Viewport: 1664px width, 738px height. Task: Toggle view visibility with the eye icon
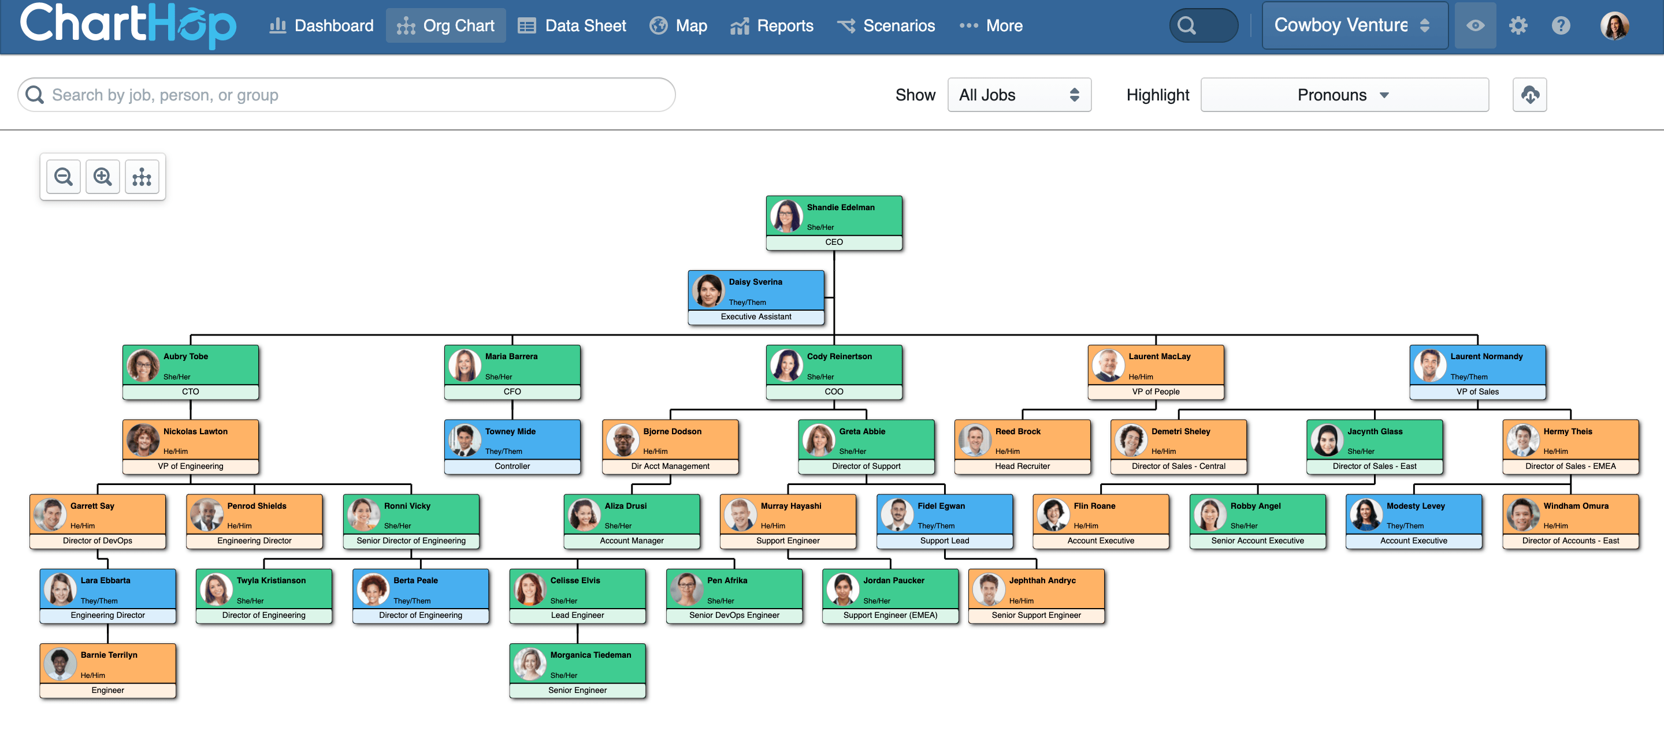click(x=1476, y=26)
